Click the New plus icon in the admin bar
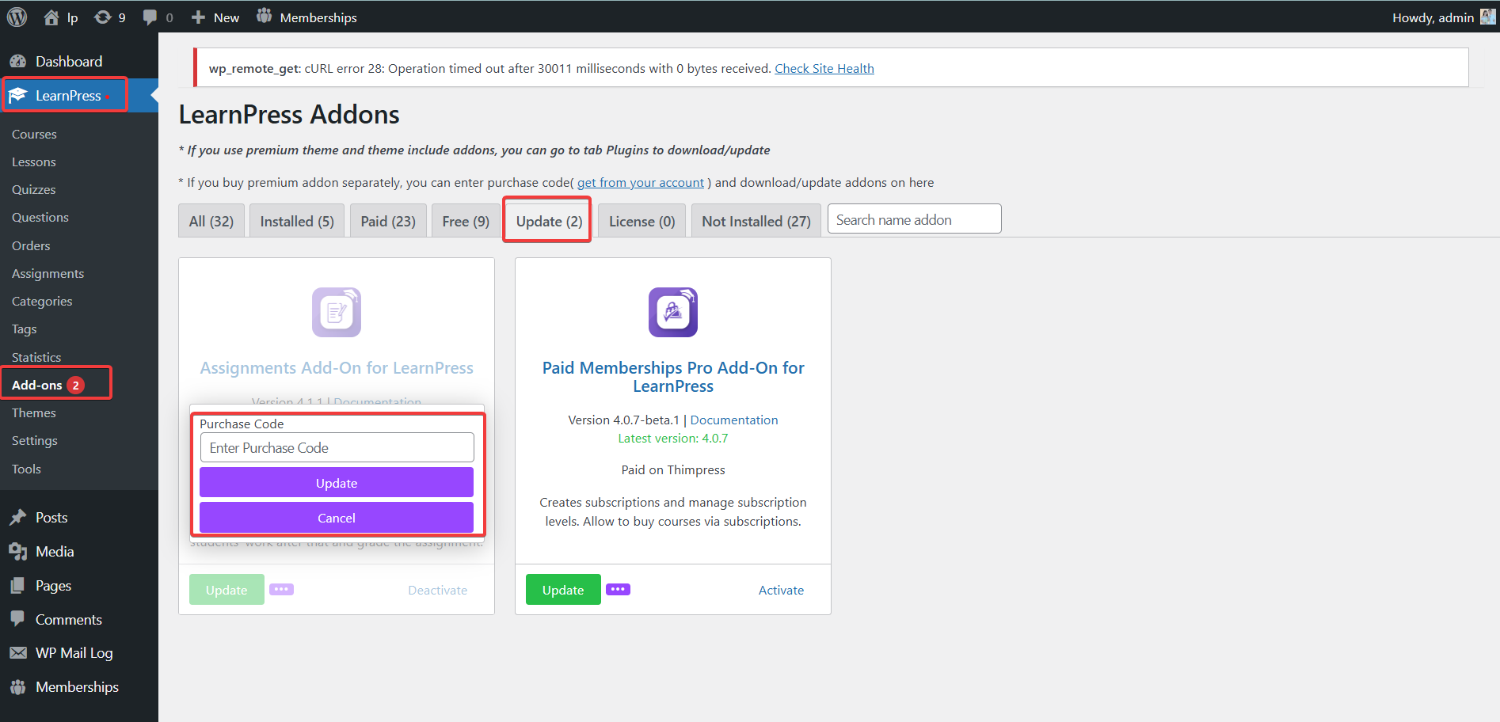Viewport: 1500px width, 722px height. point(198,17)
